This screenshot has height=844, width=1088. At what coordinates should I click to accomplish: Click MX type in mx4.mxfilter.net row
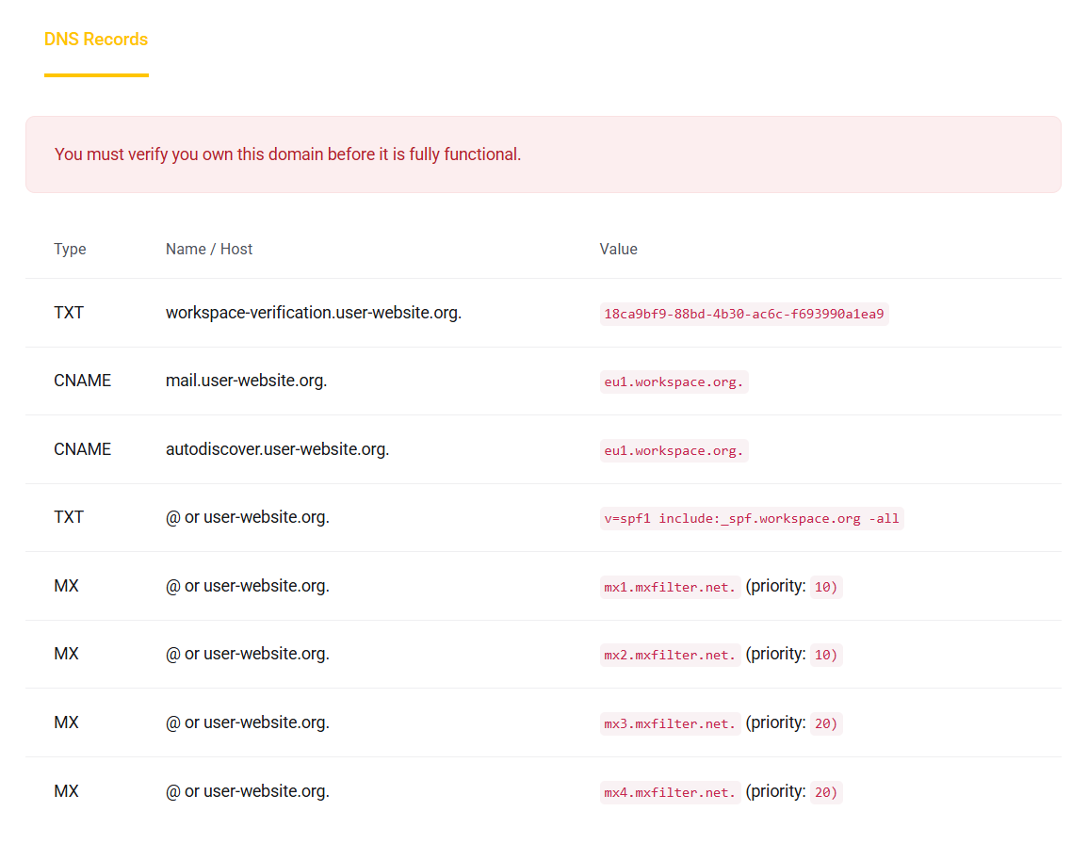tap(66, 792)
